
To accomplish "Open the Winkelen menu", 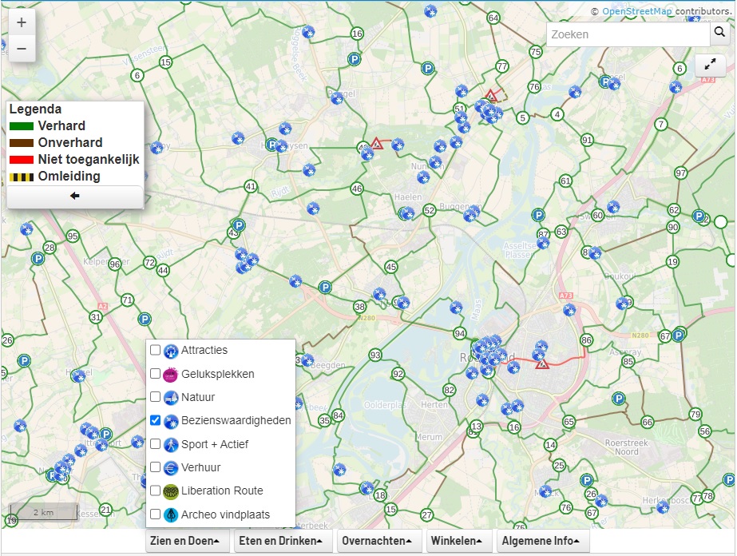I will [x=456, y=541].
